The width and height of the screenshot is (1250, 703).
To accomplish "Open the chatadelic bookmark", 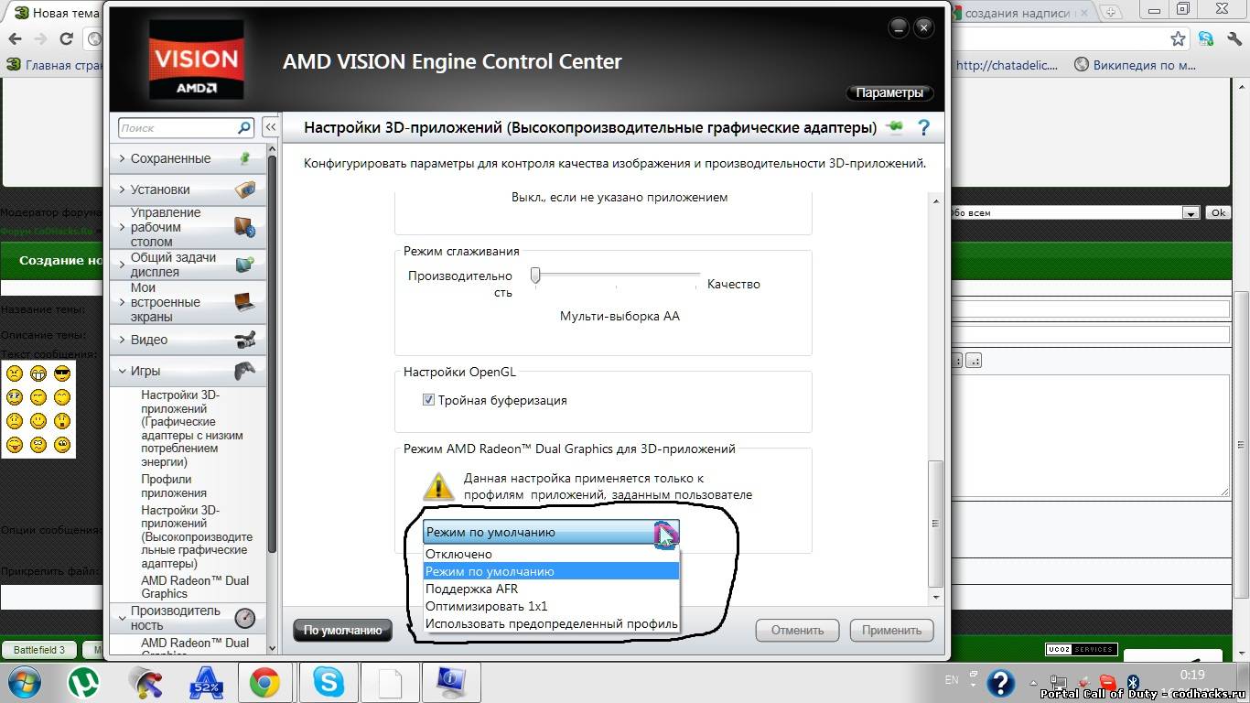I will pos(1007,65).
